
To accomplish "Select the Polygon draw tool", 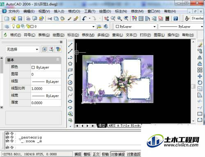I will (70, 64).
